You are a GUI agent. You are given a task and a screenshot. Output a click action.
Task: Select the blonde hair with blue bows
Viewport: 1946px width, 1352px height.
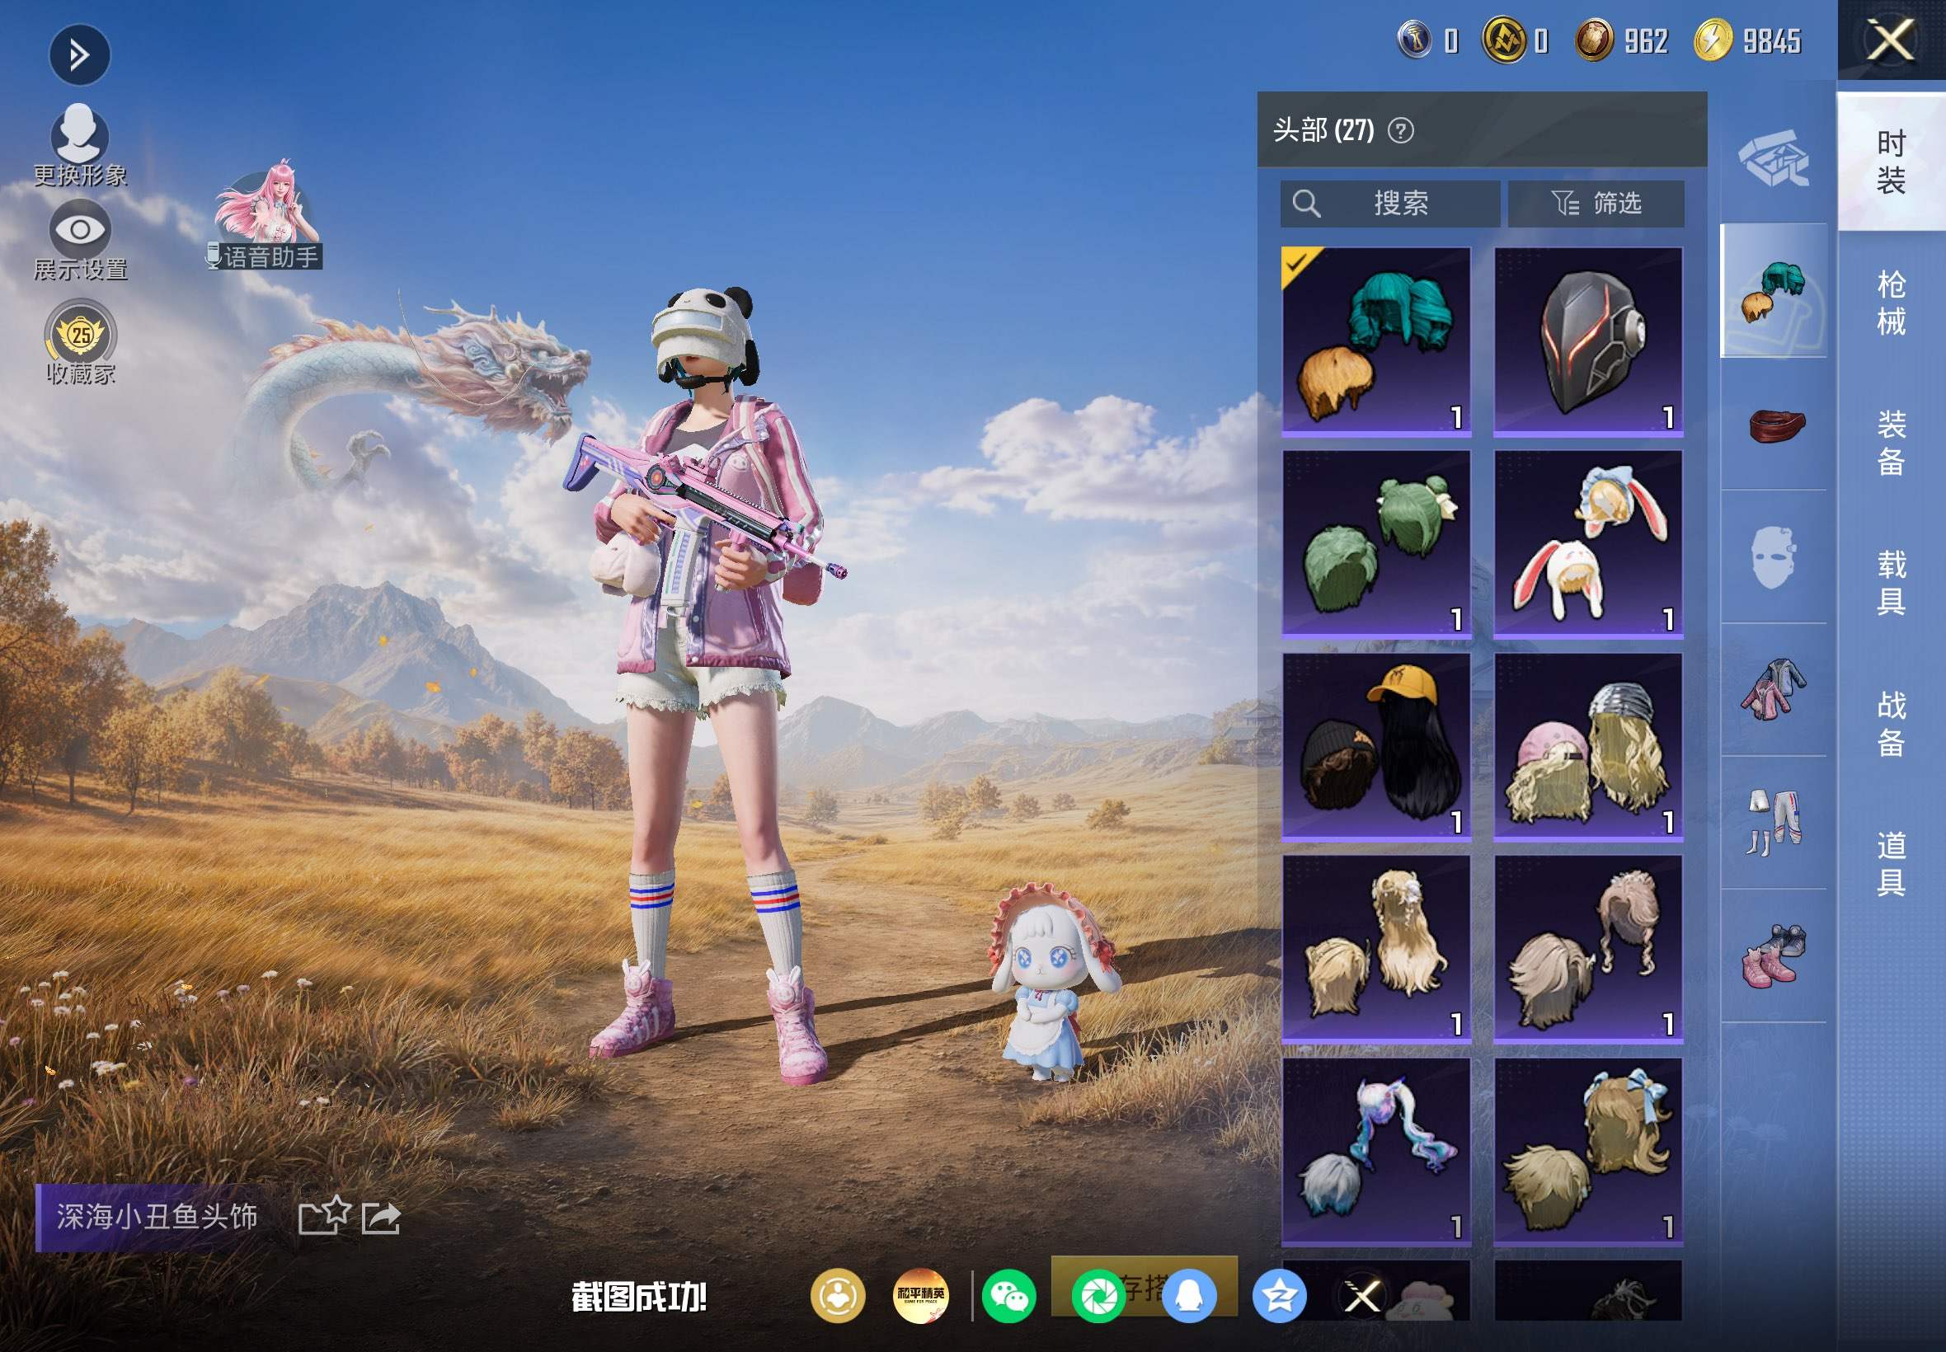1587,1151
